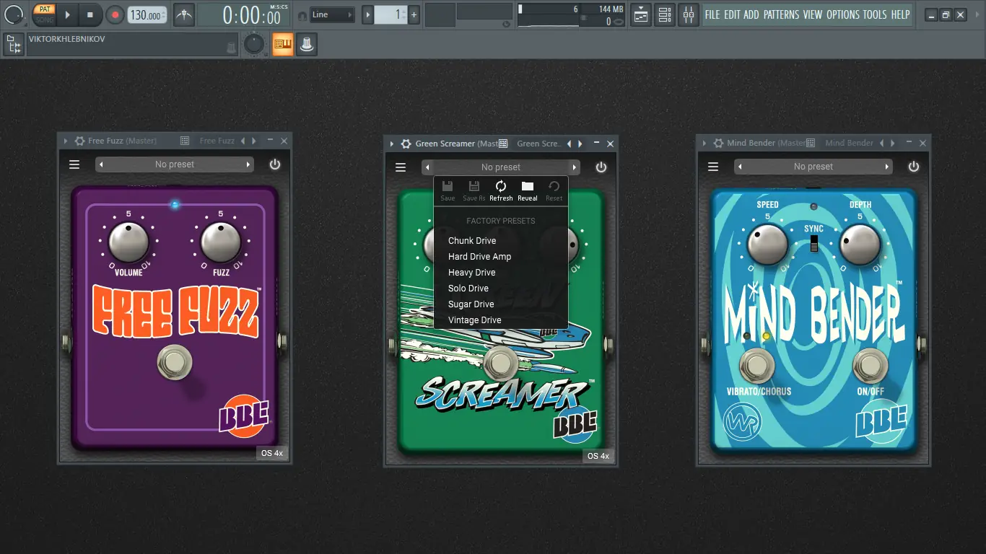The width and height of the screenshot is (986, 554).
Task: Click the Stop button
Action: [90, 14]
